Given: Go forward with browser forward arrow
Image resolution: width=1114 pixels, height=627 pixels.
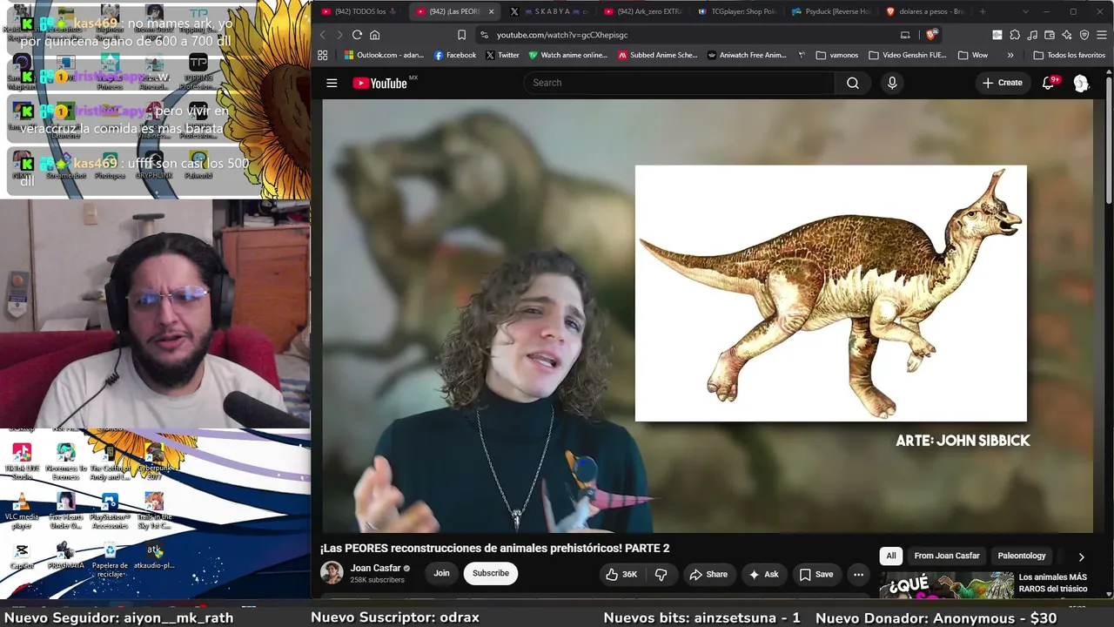Looking at the screenshot, I should pos(339,35).
